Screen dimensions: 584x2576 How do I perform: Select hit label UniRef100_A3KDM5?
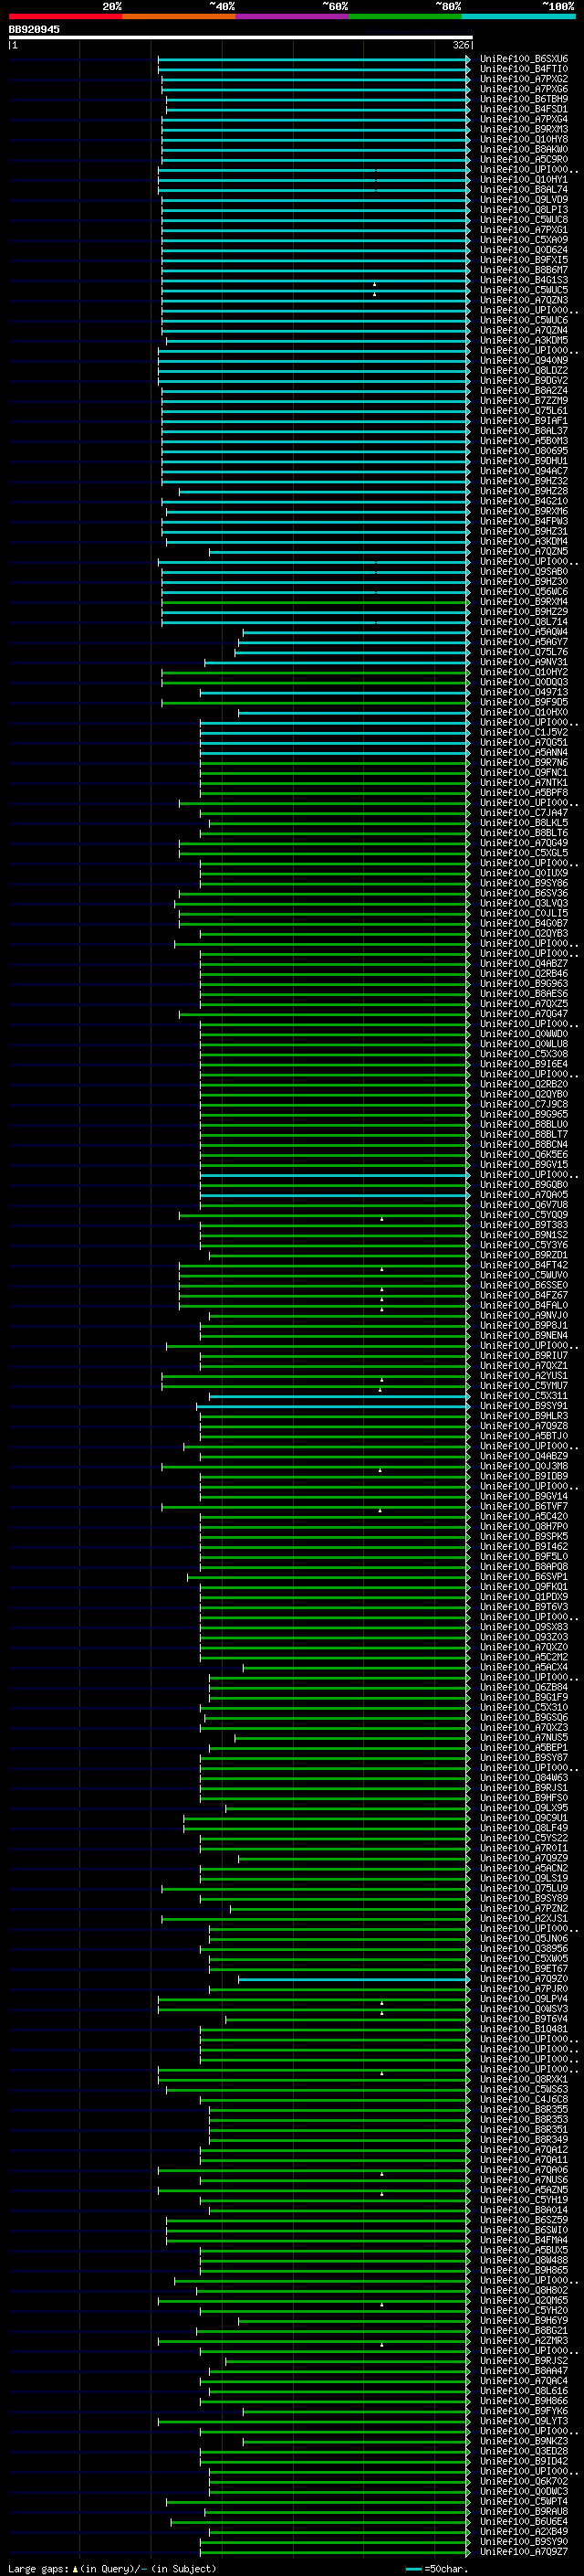(524, 340)
